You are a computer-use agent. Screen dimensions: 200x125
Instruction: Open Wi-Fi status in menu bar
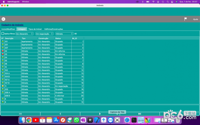click(x=153, y=2)
